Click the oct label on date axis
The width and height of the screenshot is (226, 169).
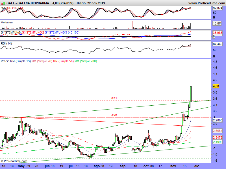tap(146, 166)
